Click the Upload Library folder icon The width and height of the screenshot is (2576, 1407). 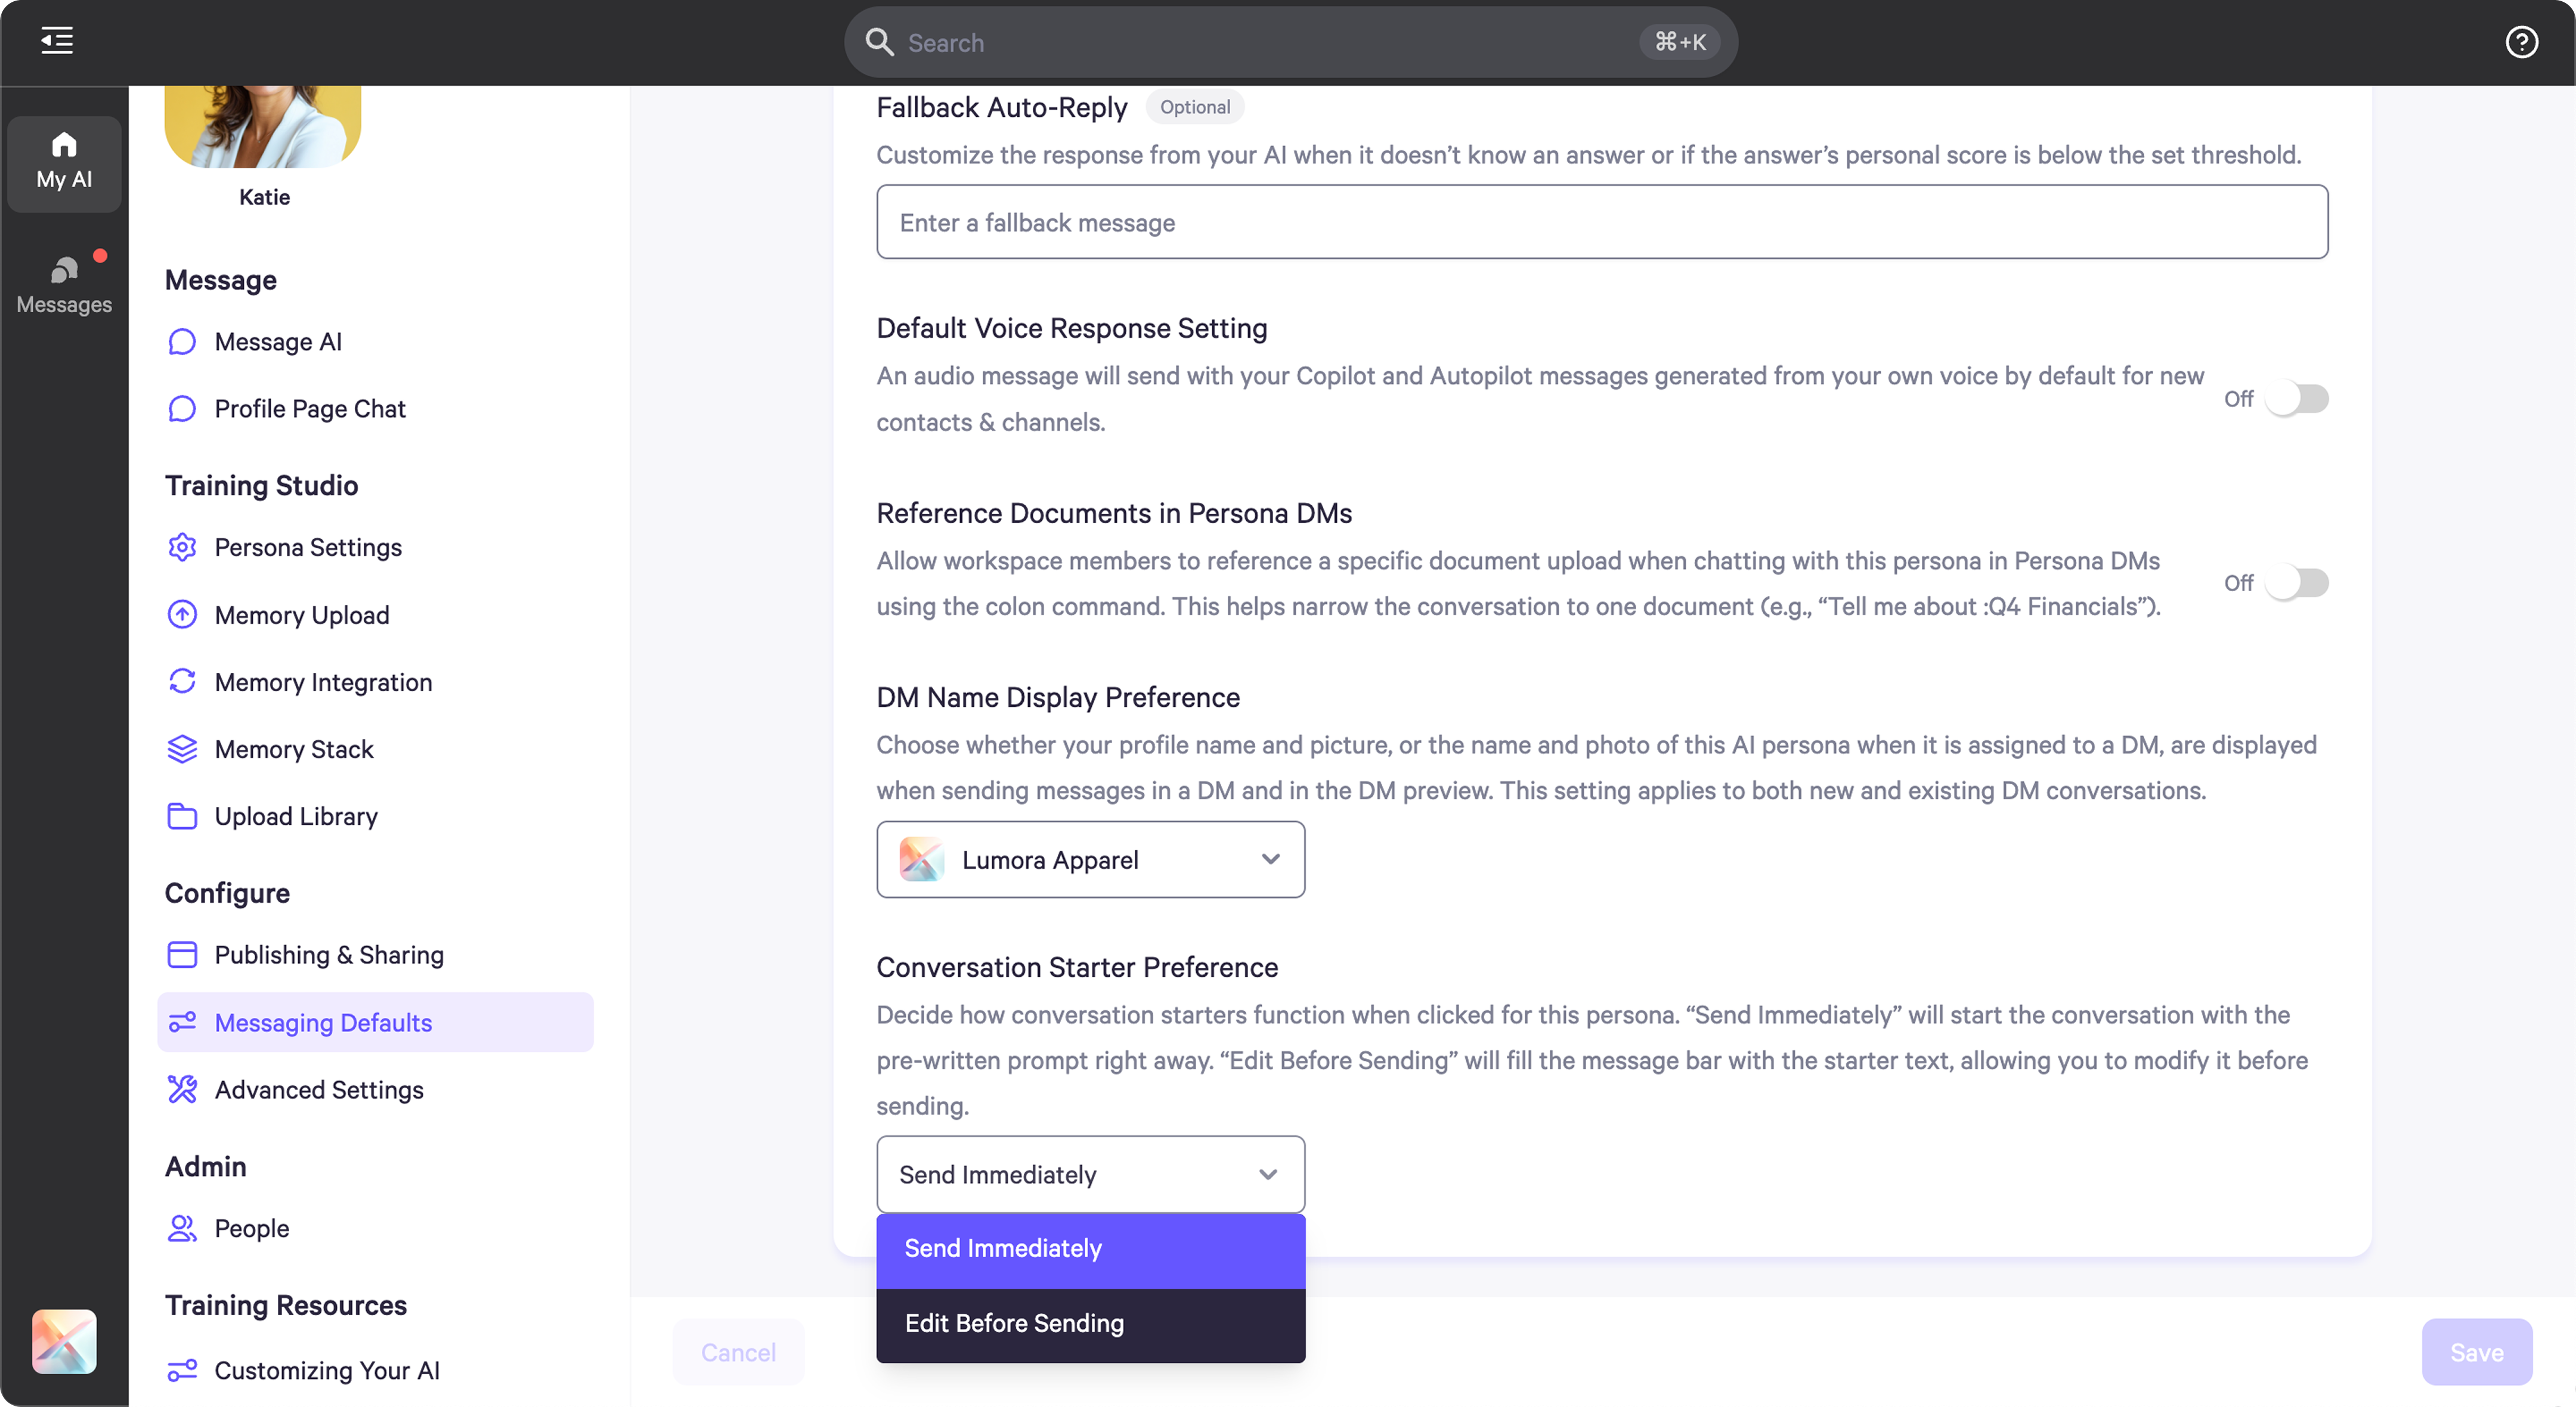pyautogui.click(x=182, y=816)
